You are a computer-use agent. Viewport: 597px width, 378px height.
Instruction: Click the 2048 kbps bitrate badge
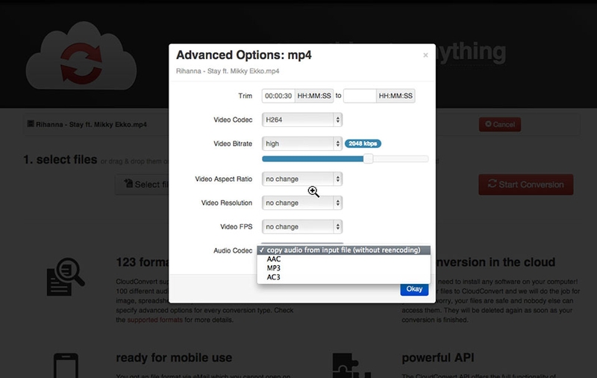[x=363, y=143]
